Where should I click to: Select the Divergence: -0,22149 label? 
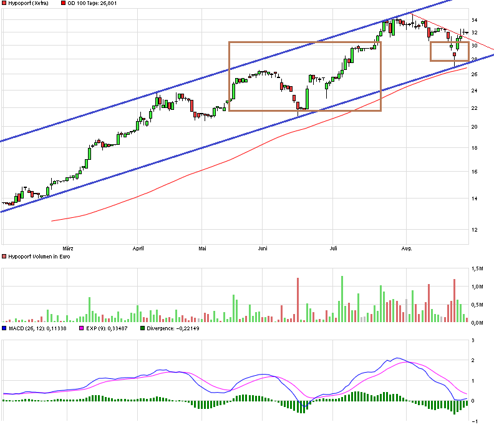coord(173,328)
